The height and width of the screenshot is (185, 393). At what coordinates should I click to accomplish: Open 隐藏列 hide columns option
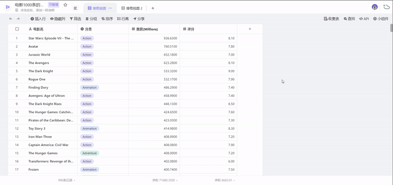pyautogui.click(x=57, y=19)
